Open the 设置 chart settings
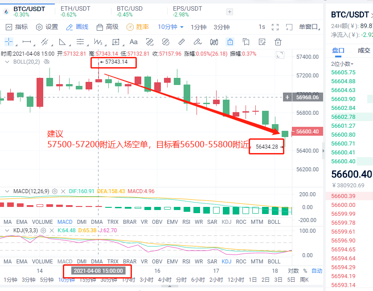This screenshot has width=373, height=291. point(47,27)
